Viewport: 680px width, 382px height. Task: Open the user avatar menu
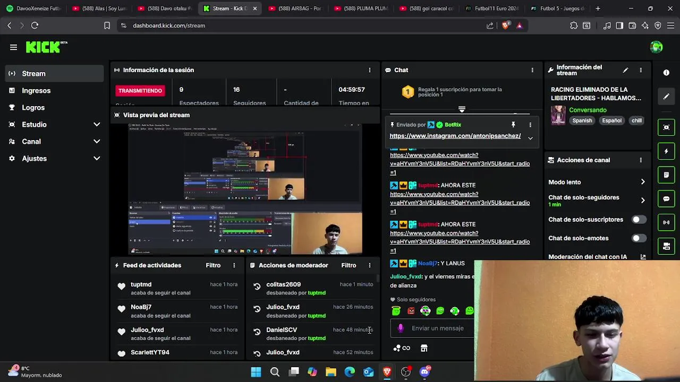(x=656, y=47)
